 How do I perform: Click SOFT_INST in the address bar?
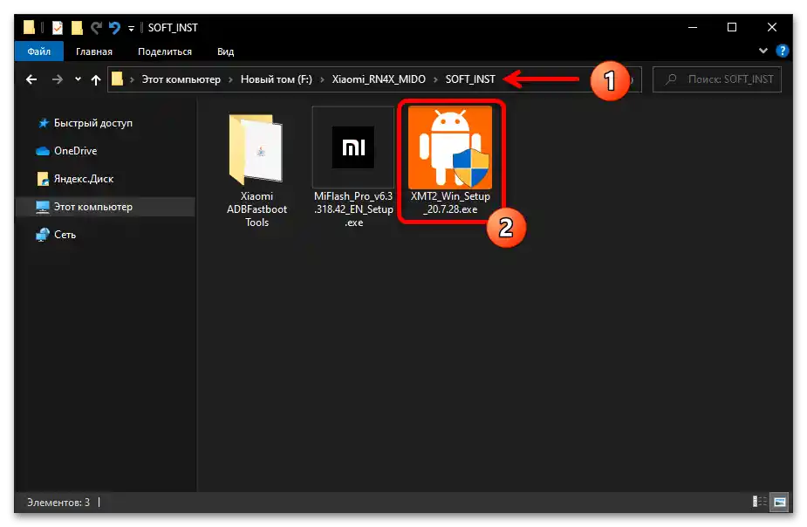(470, 79)
